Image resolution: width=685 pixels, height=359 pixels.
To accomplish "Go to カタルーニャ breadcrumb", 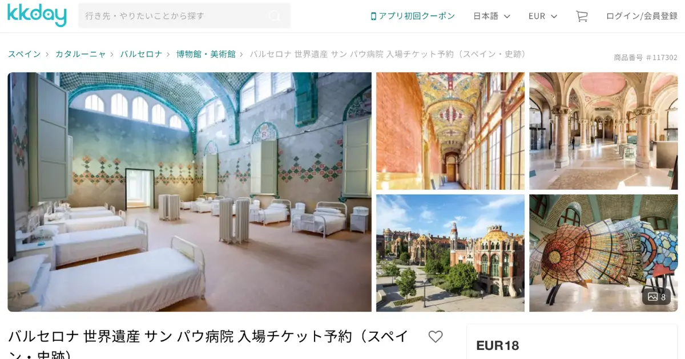I will (80, 54).
